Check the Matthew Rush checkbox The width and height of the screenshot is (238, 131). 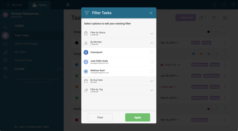click(x=152, y=71)
